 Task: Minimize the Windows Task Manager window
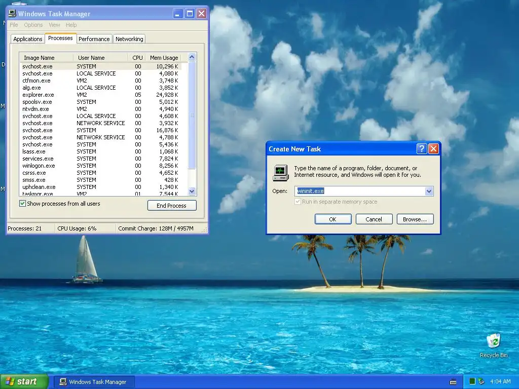[x=178, y=14]
